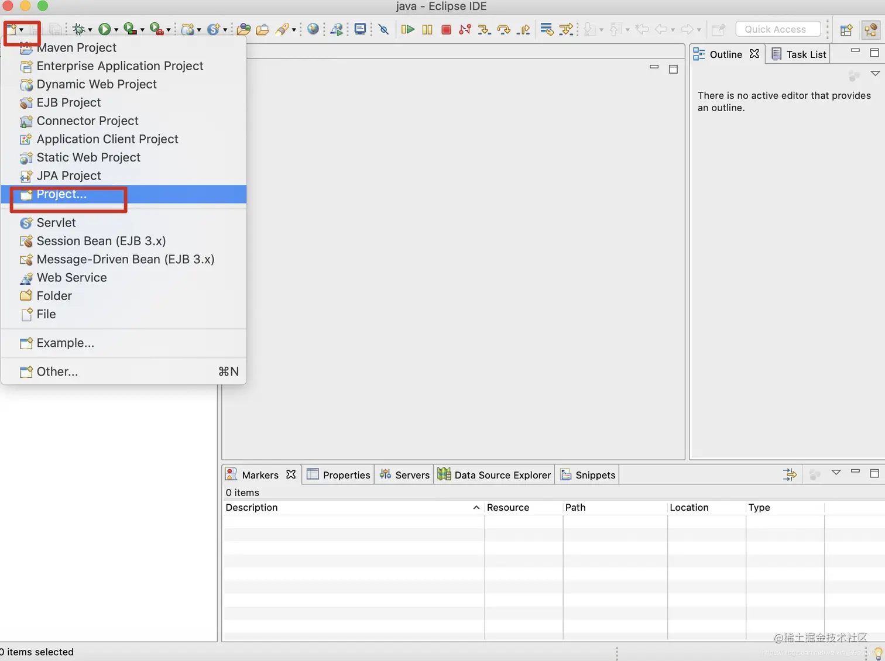Select Example... menu entry

[124, 343]
